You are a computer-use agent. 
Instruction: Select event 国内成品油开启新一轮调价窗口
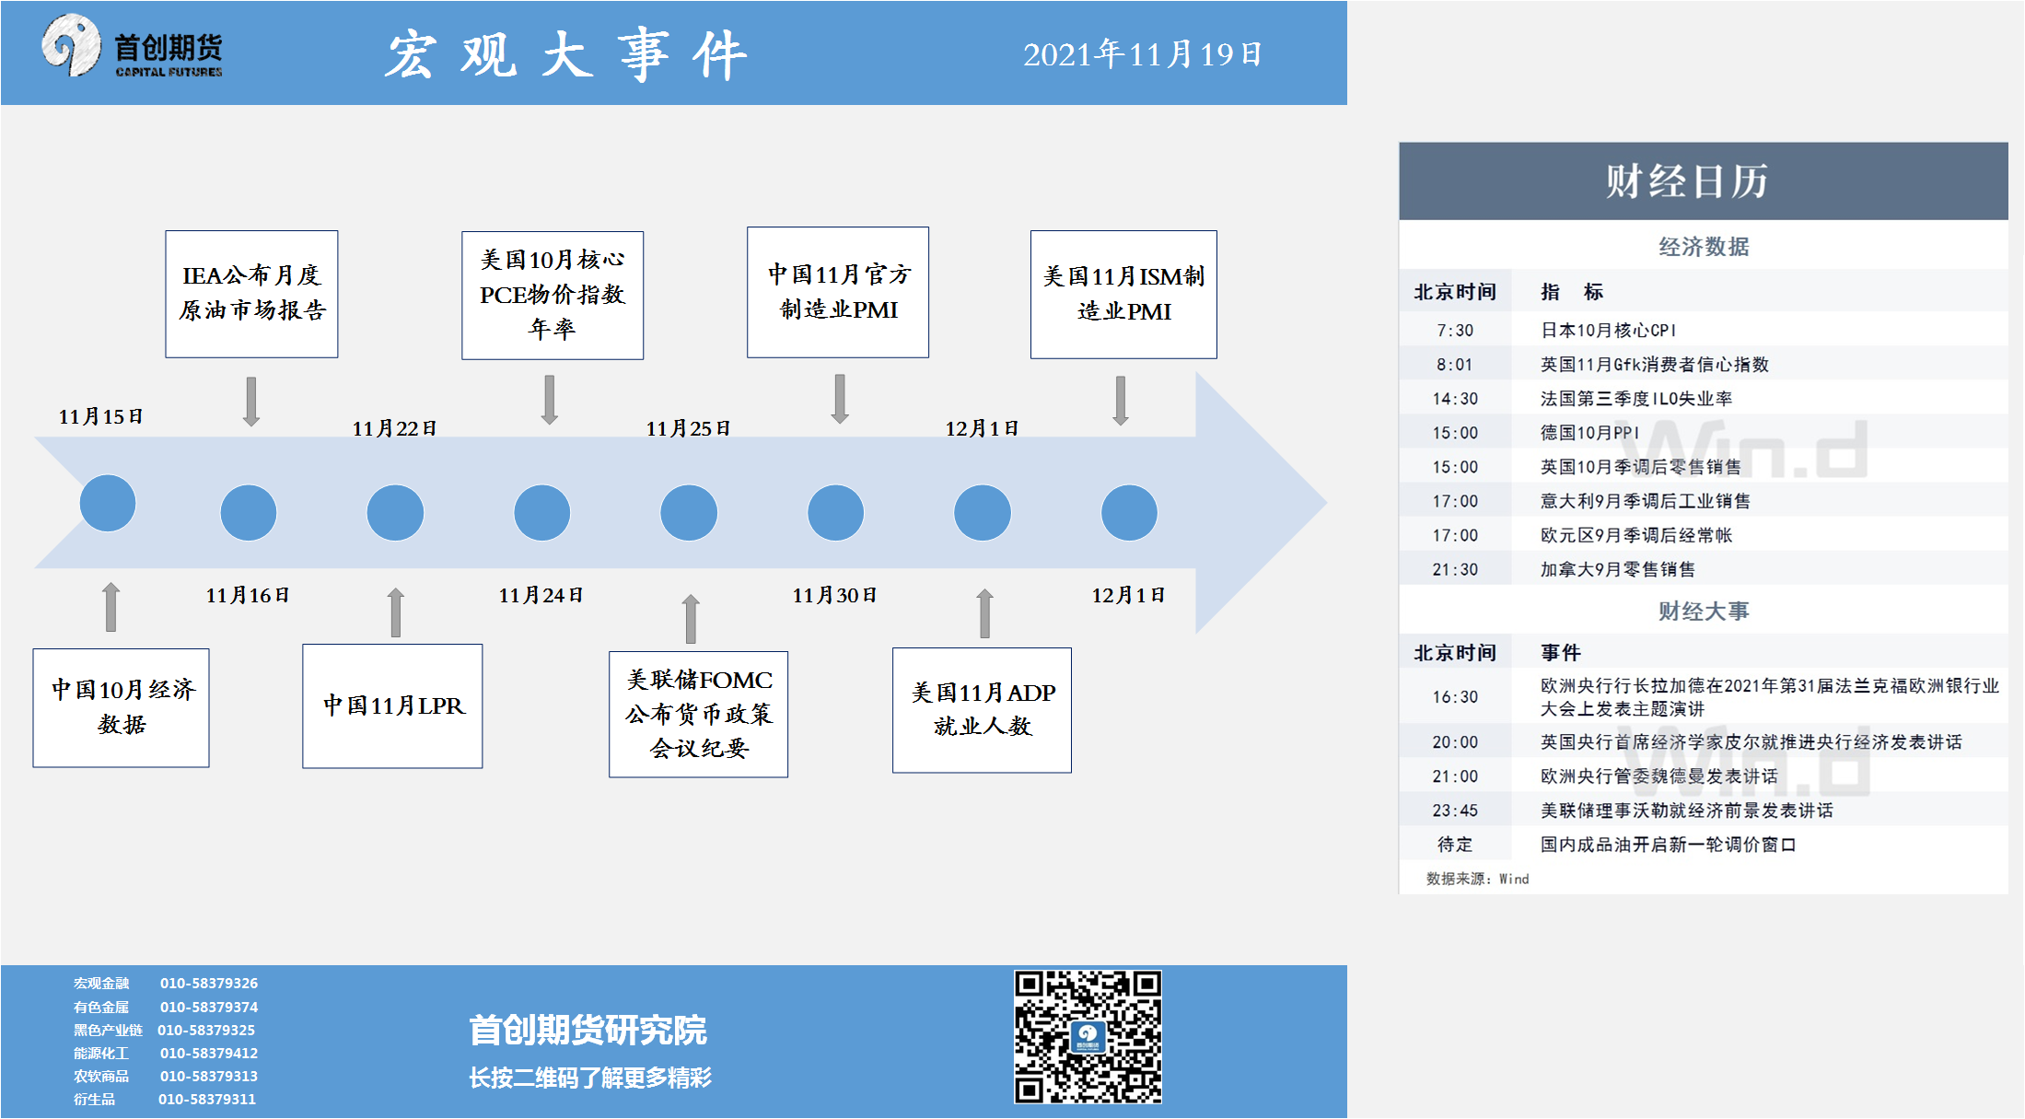coord(1704,844)
